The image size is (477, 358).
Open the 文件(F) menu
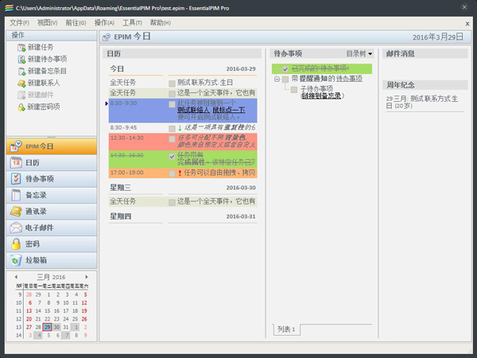pyautogui.click(x=19, y=23)
